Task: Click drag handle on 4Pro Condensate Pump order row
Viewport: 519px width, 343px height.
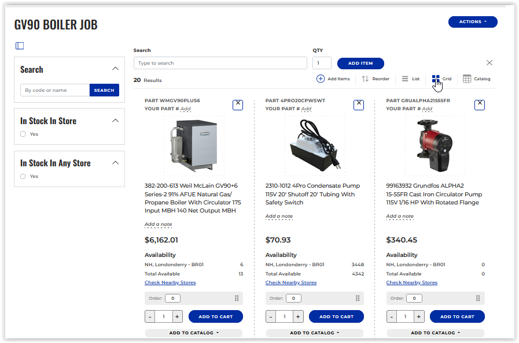Action: (x=358, y=298)
